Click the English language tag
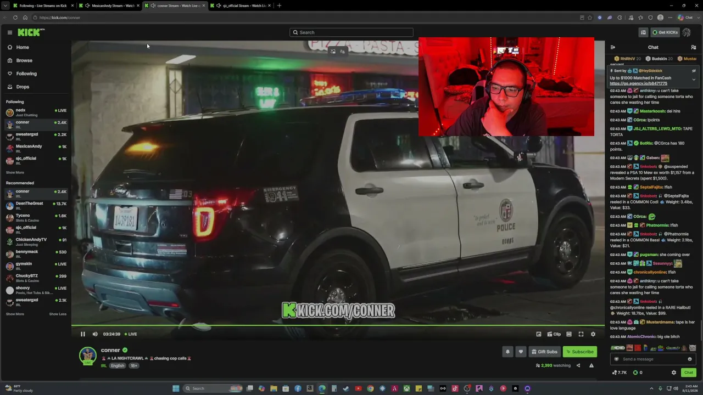This screenshot has width=703, height=395. coord(118,366)
